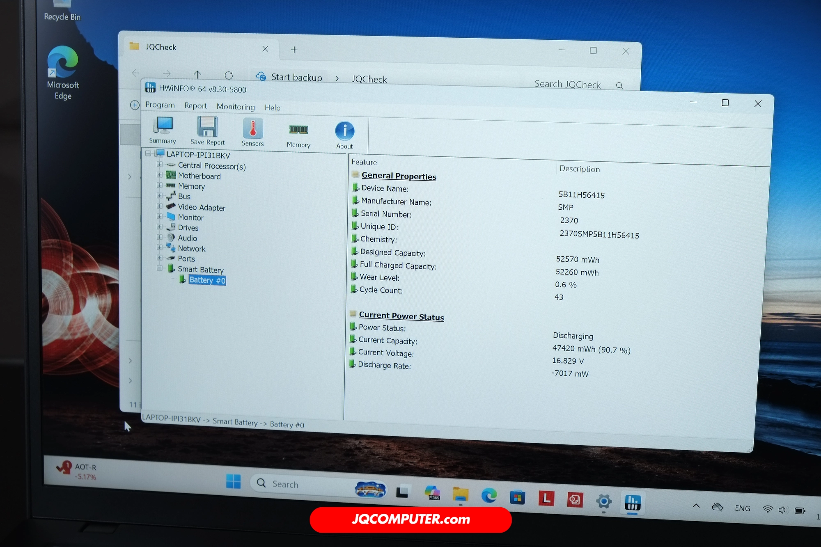Select Battery #0 tree item
Image resolution: width=821 pixels, height=547 pixels.
click(207, 280)
